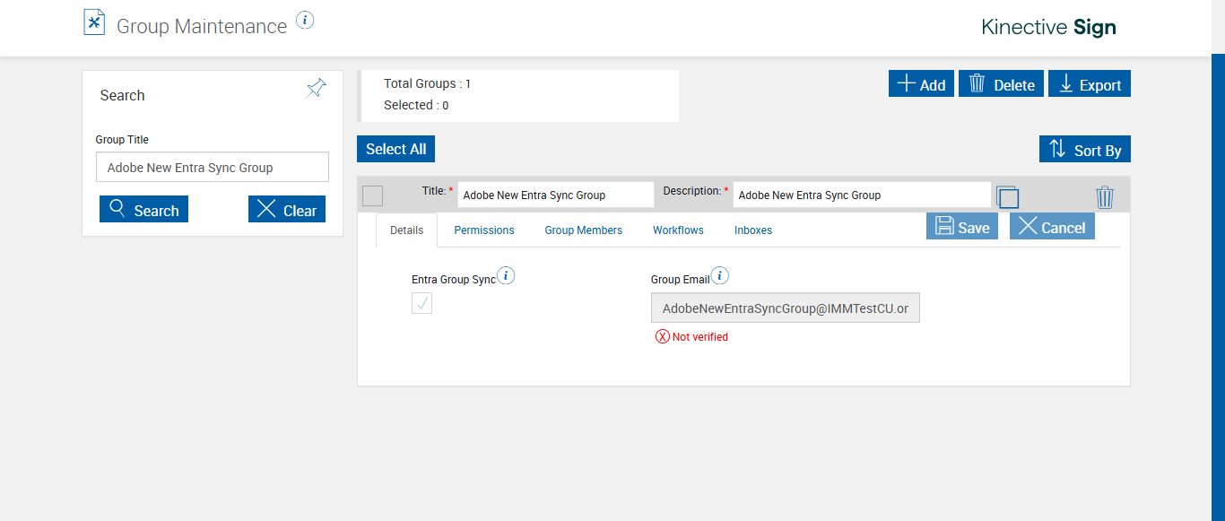Screen dimensions: 1225x521
Task: Tick the group row selection checkbox
Action: click(x=372, y=195)
